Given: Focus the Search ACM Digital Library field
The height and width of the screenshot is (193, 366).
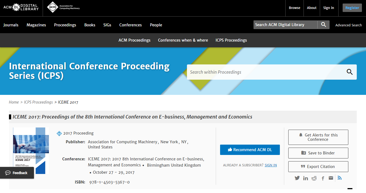Looking at the screenshot, I should coord(285,25).
